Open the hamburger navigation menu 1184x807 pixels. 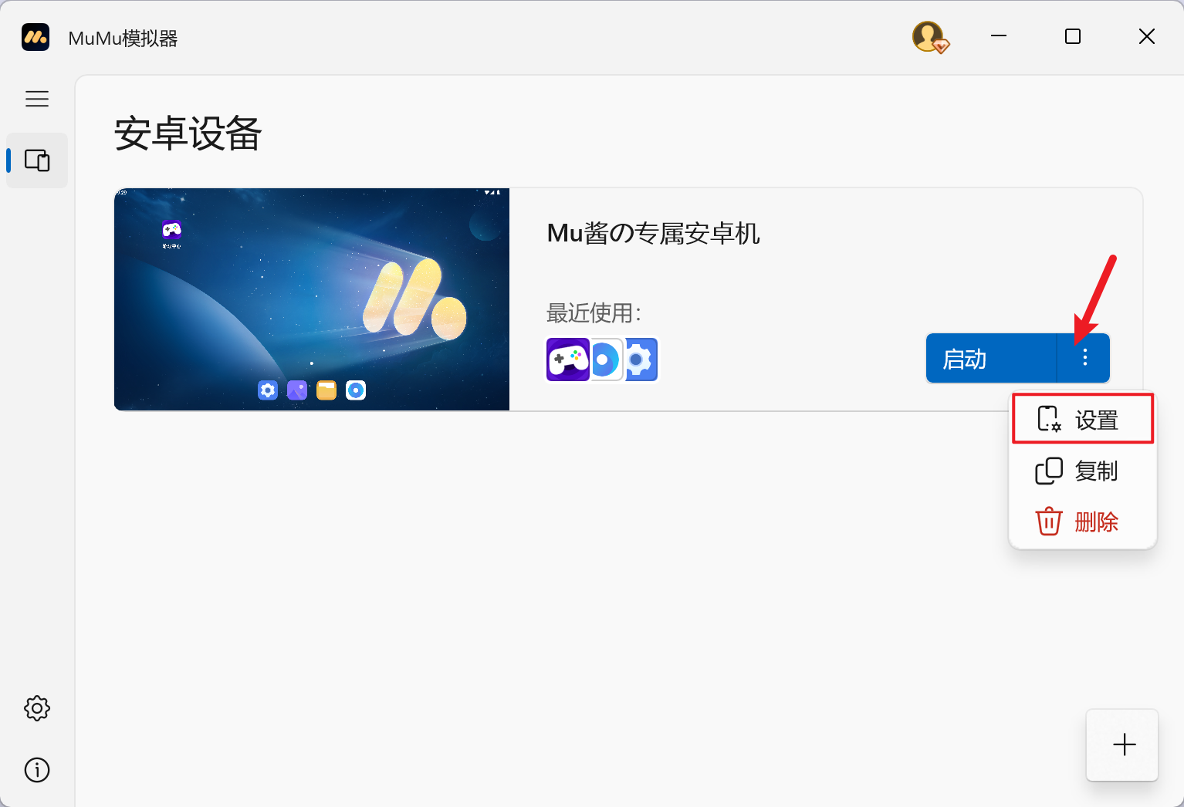(x=37, y=99)
